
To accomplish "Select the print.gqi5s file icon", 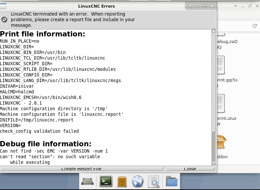I will pyautogui.click(x=221, y=65).
